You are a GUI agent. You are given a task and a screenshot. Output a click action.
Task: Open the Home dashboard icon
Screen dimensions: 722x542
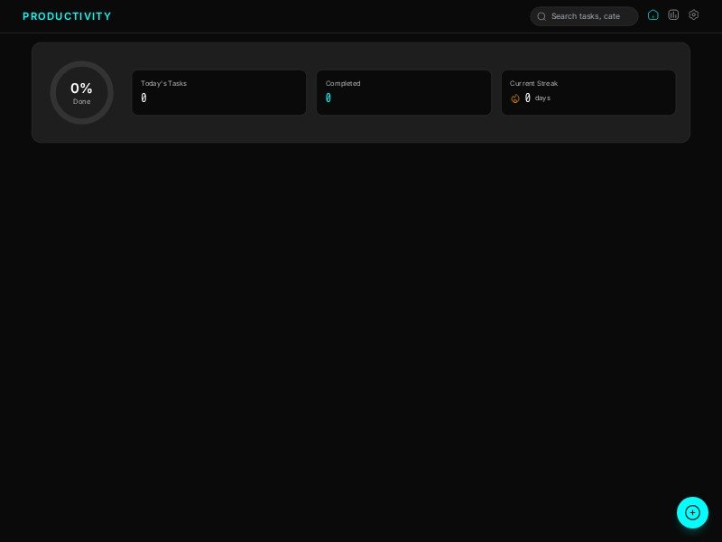[x=653, y=15]
